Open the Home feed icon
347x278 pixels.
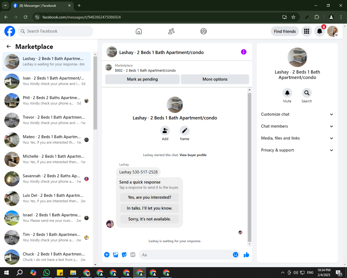139,31
